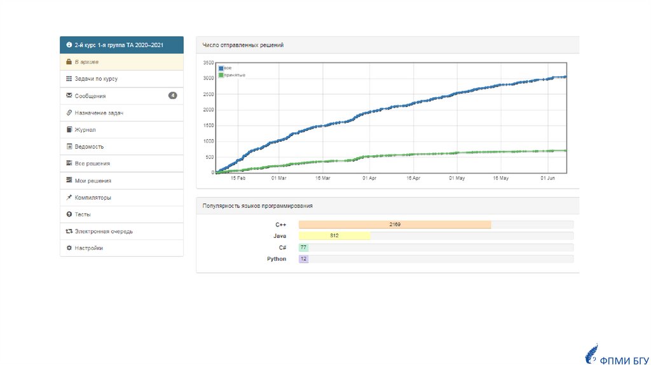Click the info icon in course header

click(x=69, y=45)
